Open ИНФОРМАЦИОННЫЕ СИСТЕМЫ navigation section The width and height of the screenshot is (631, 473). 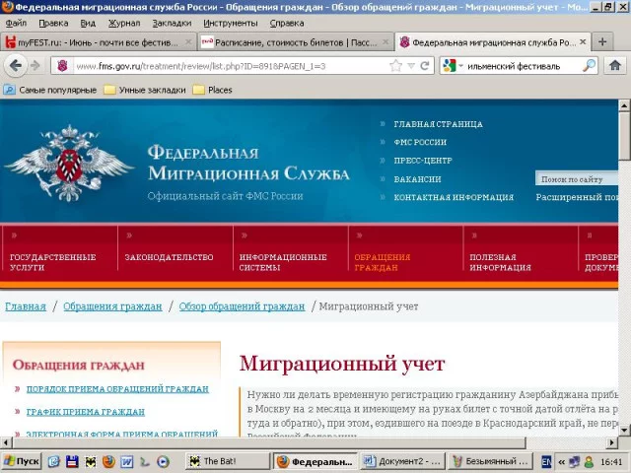[283, 262]
